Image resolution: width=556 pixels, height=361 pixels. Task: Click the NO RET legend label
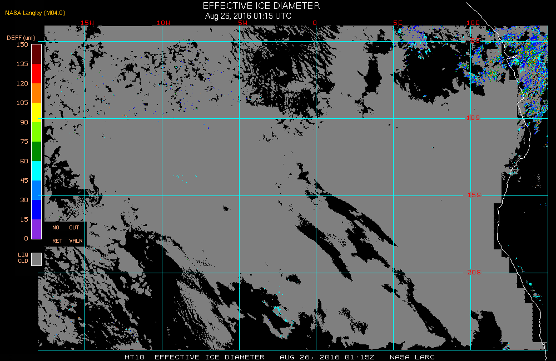(x=57, y=234)
